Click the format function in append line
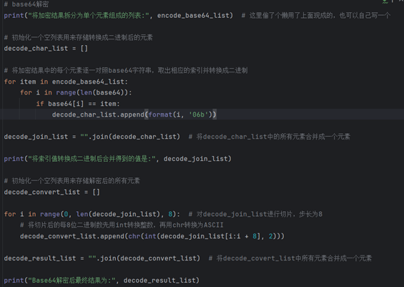The width and height of the screenshot is (404, 287). [160, 115]
